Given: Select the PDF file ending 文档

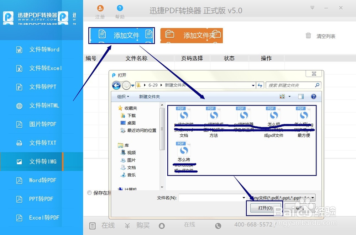Looking at the screenshot, I should pos(184,122).
